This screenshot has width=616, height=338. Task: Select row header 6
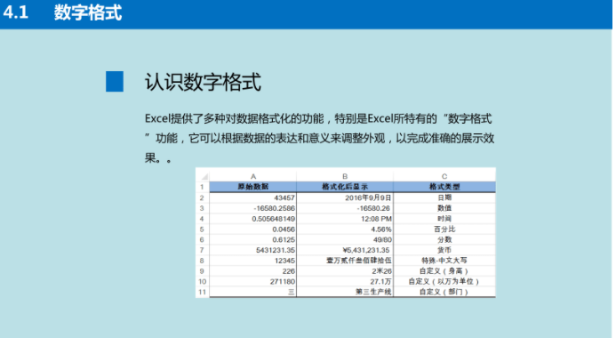203,240
